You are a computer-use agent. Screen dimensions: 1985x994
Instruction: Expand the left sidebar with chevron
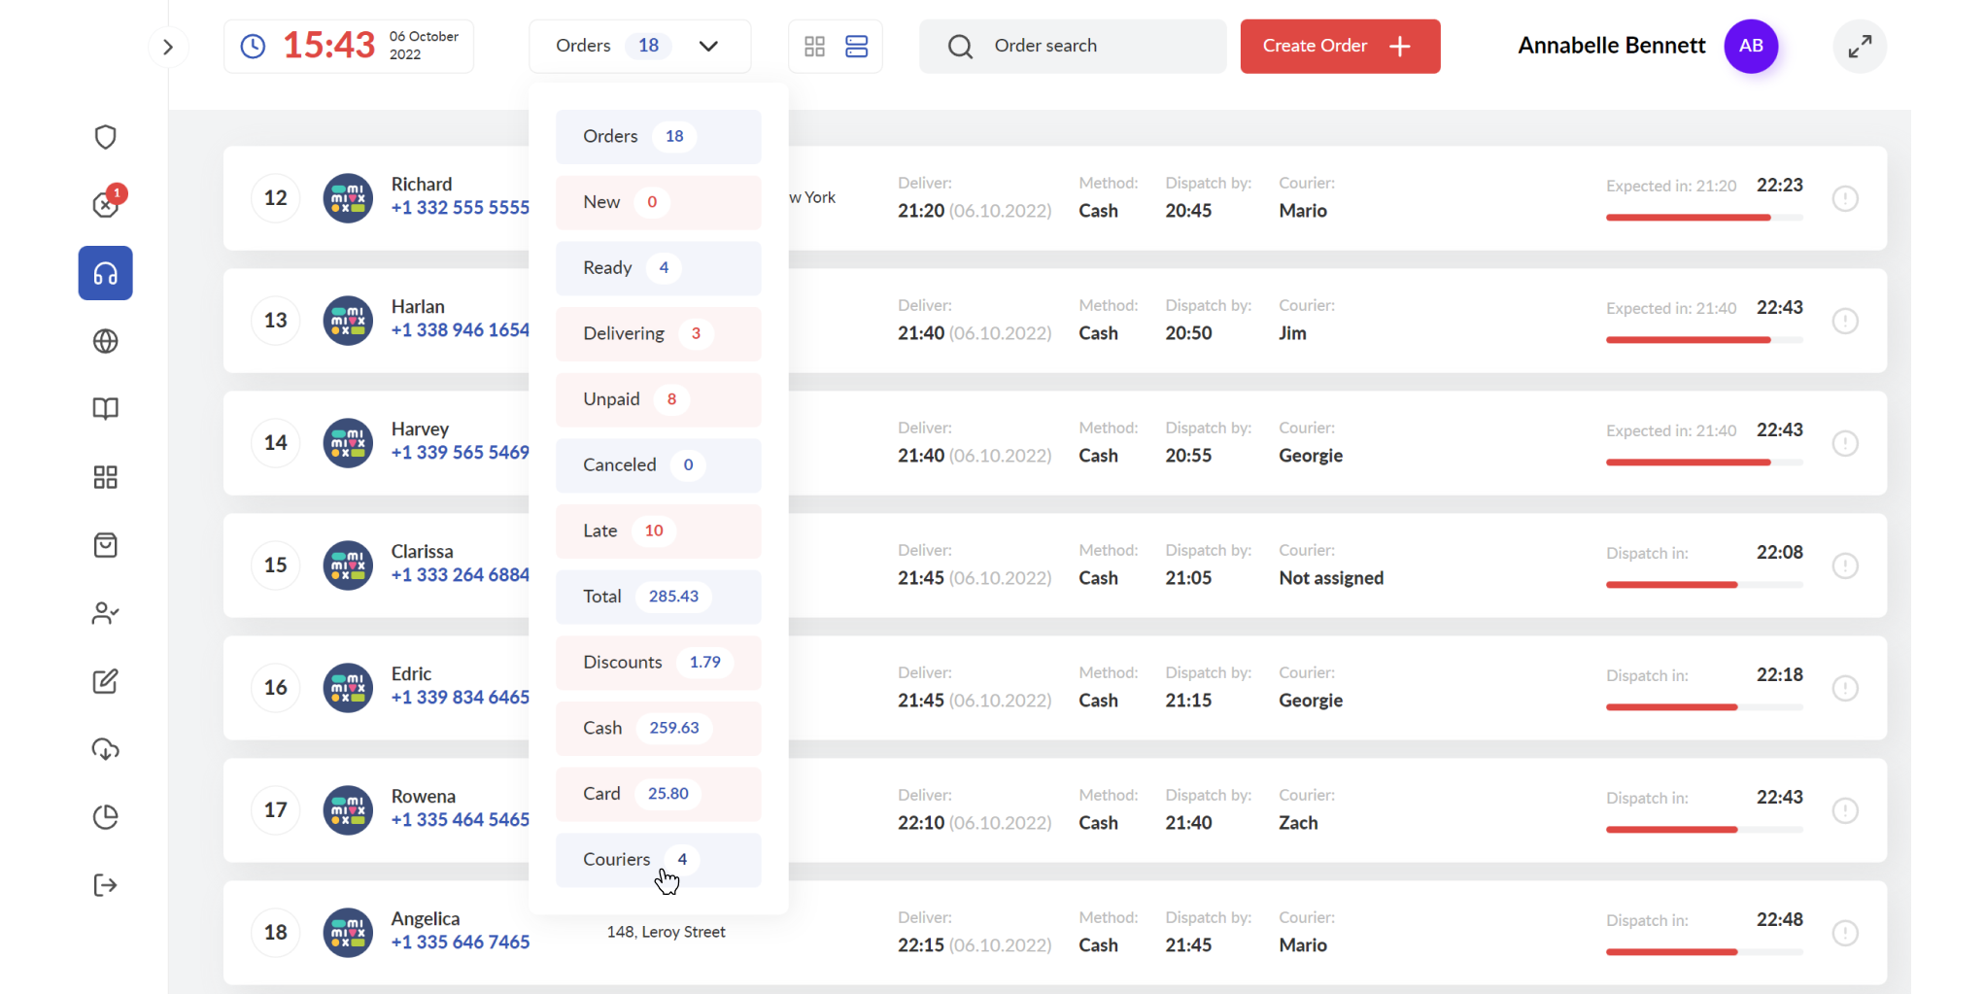tap(167, 47)
